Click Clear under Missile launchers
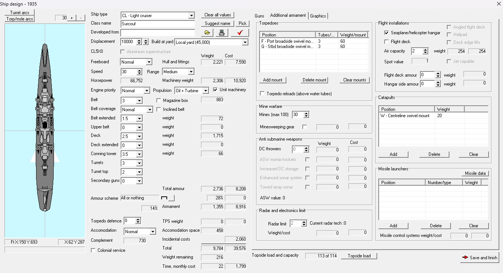Screen dimensions: 503x273 tap(474, 226)
